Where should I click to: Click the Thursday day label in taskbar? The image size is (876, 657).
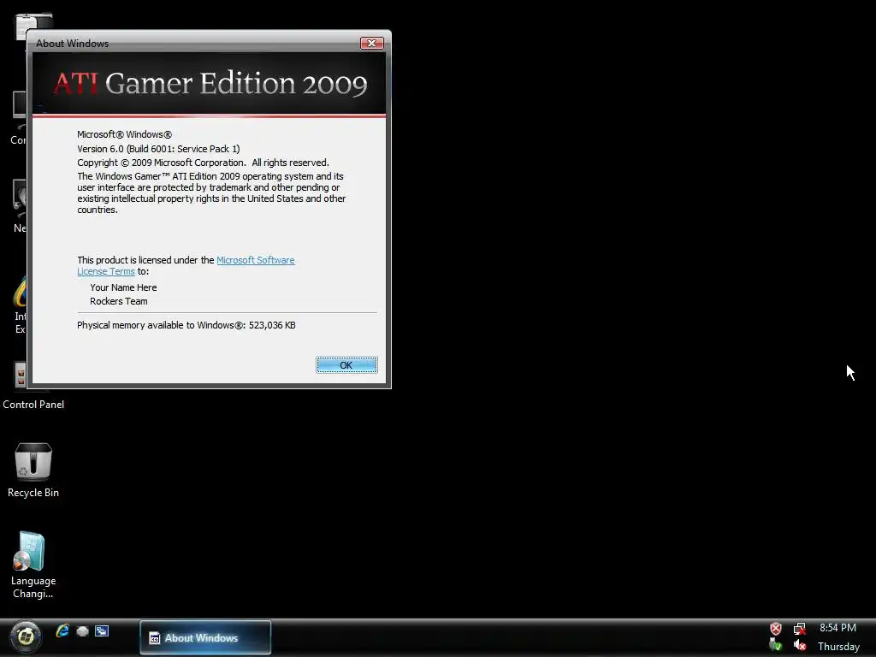pyautogui.click(x=838, y=647)
